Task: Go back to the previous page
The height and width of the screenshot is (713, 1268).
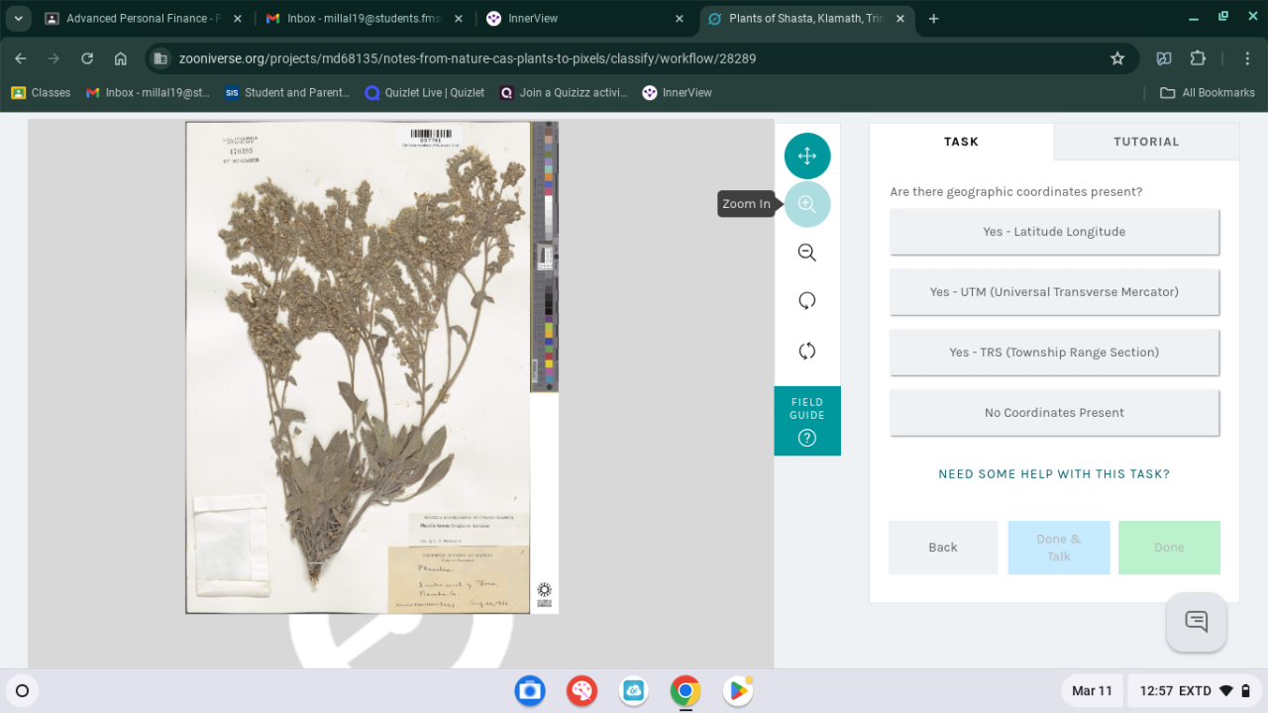Action: point(21,58)
